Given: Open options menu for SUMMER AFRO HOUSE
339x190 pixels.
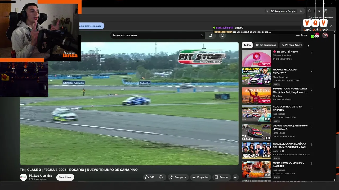Looking at the screenshot, I should point(311,89).
